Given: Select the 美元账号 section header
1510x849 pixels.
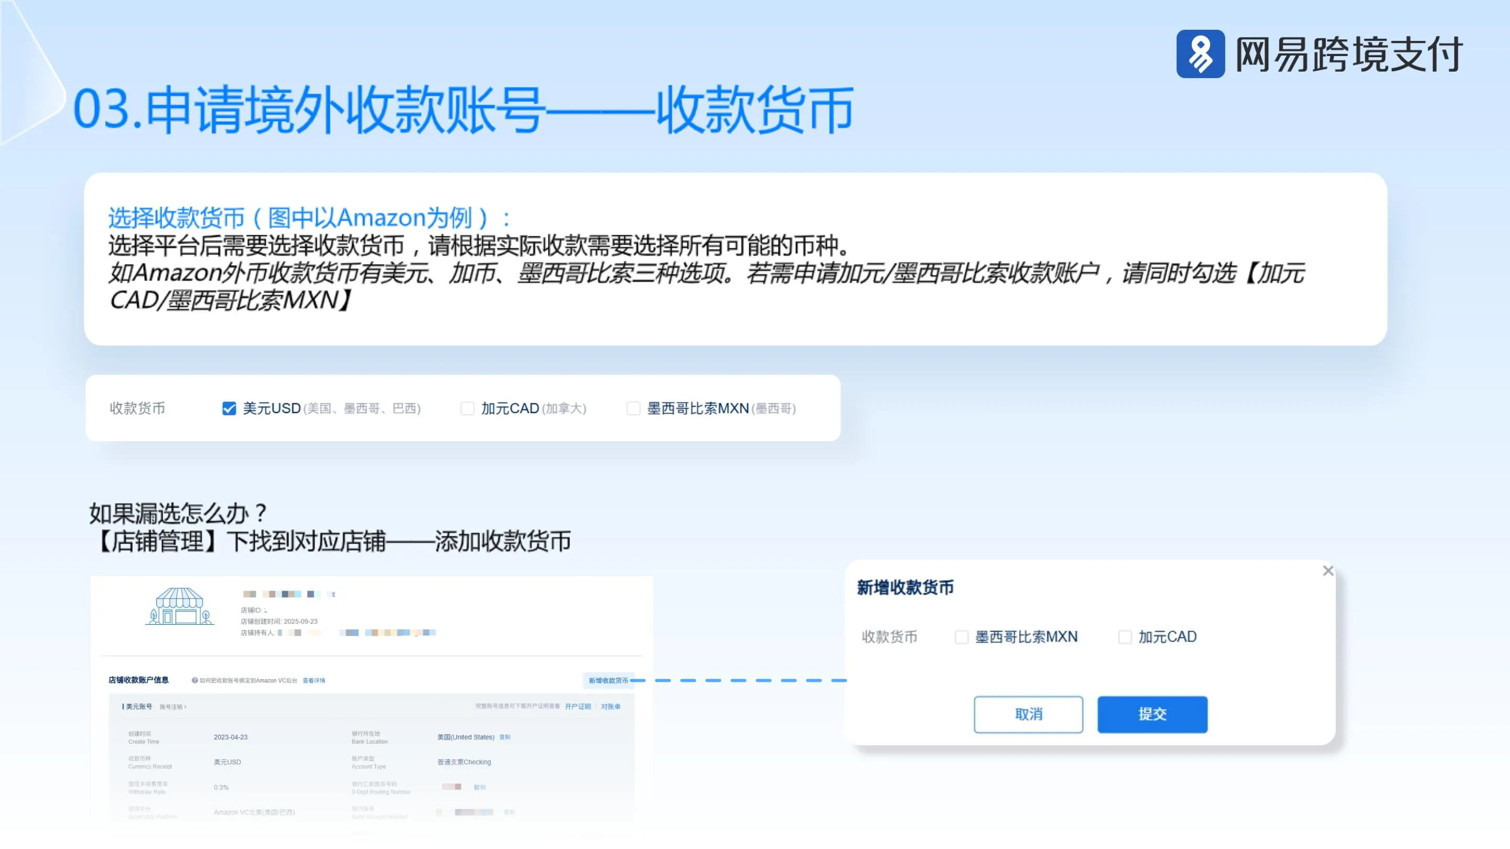Looking at the screenshot, I should tap(139, 707).
